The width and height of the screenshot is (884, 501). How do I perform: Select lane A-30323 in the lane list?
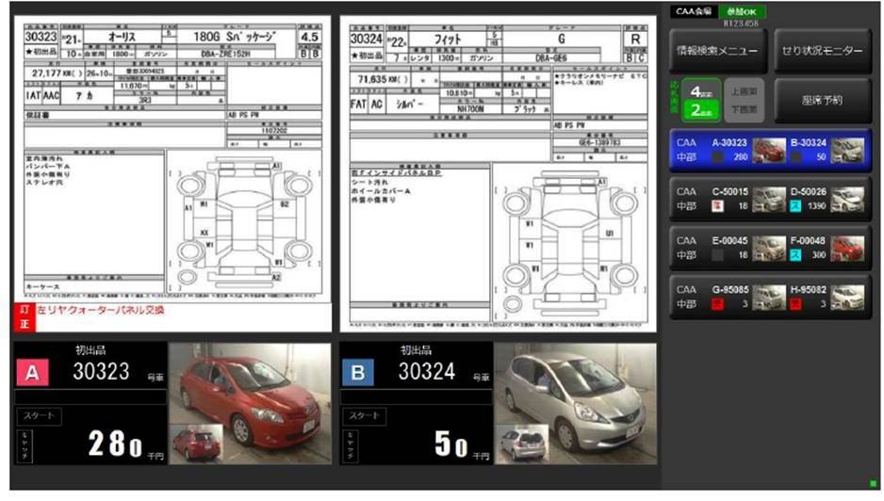click(728, 143)
